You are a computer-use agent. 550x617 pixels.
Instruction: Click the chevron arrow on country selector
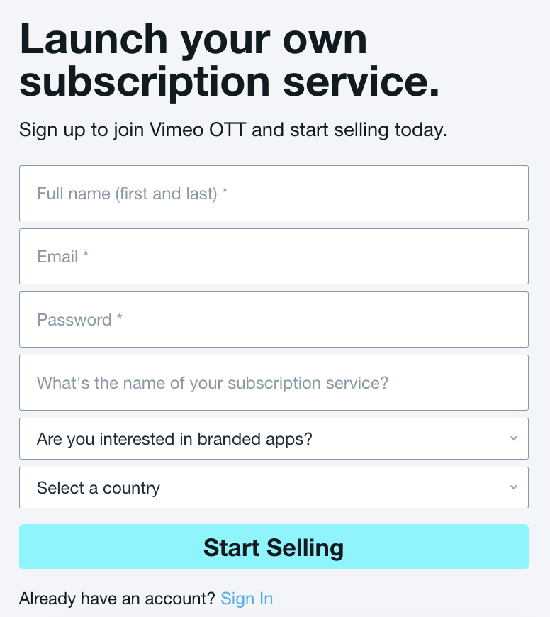click(514, 487)
